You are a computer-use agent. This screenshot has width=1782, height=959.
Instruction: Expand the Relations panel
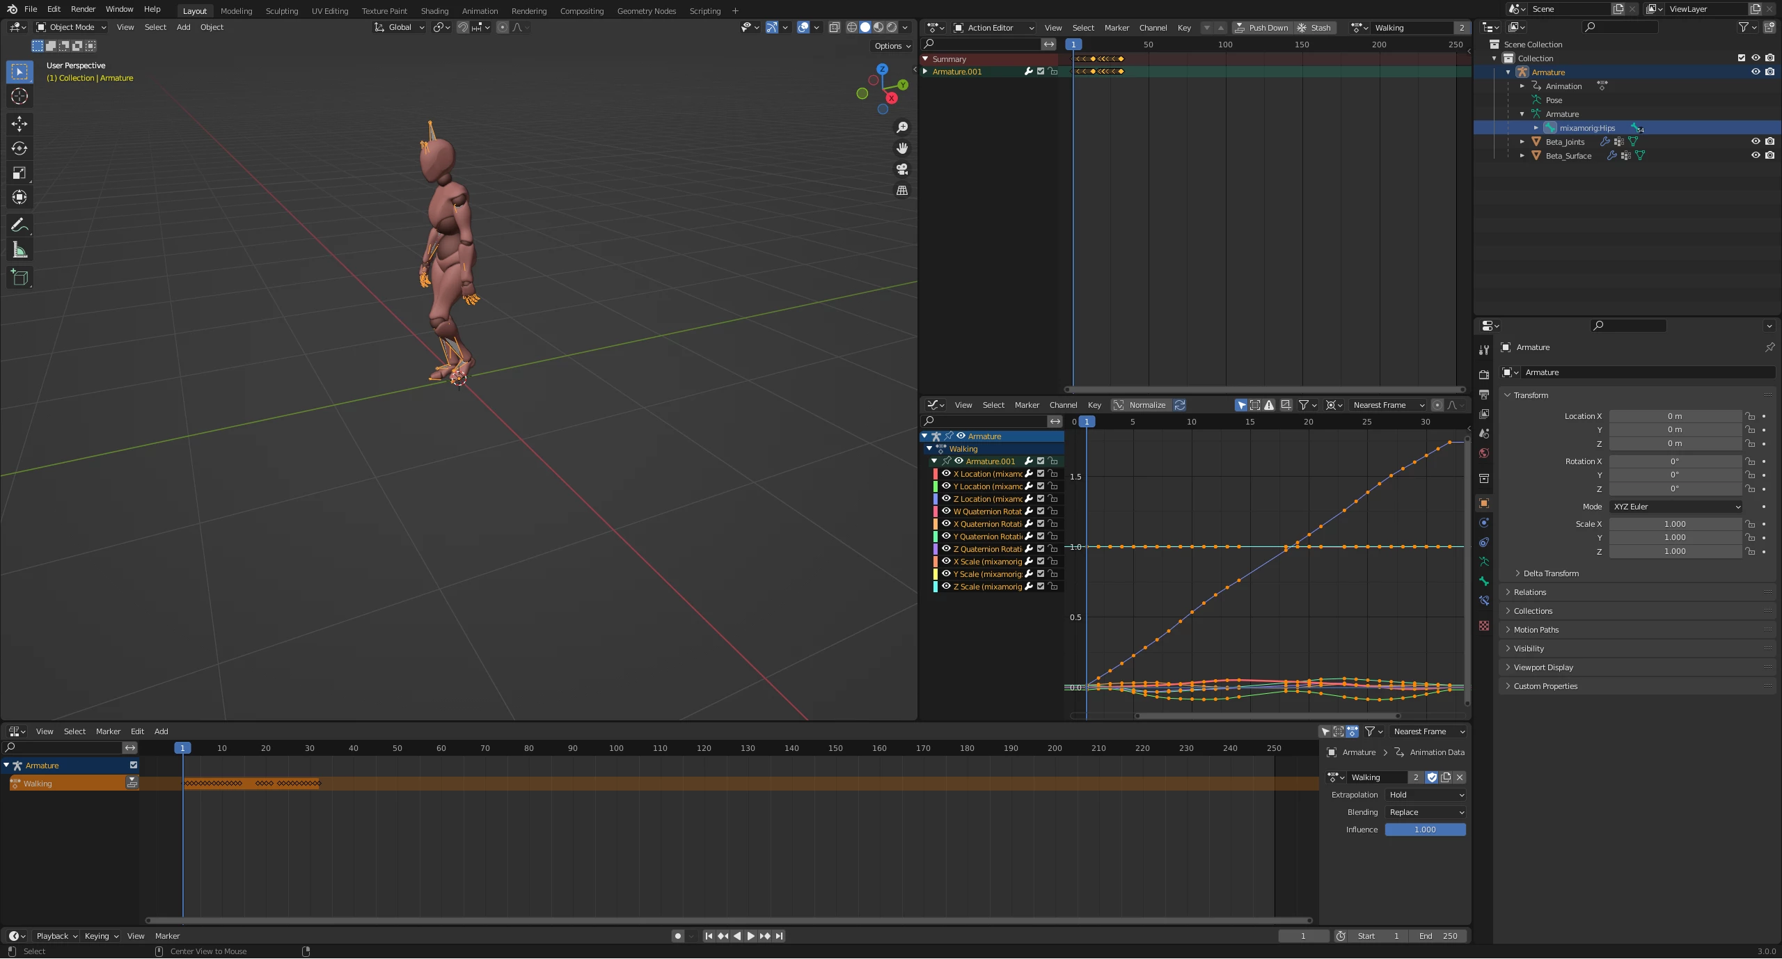[1530, 592]
